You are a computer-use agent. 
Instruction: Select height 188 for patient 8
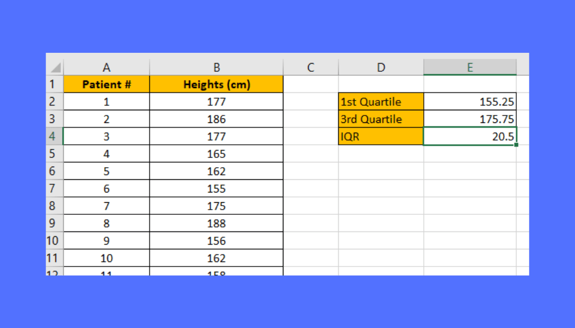pos(216,223)
